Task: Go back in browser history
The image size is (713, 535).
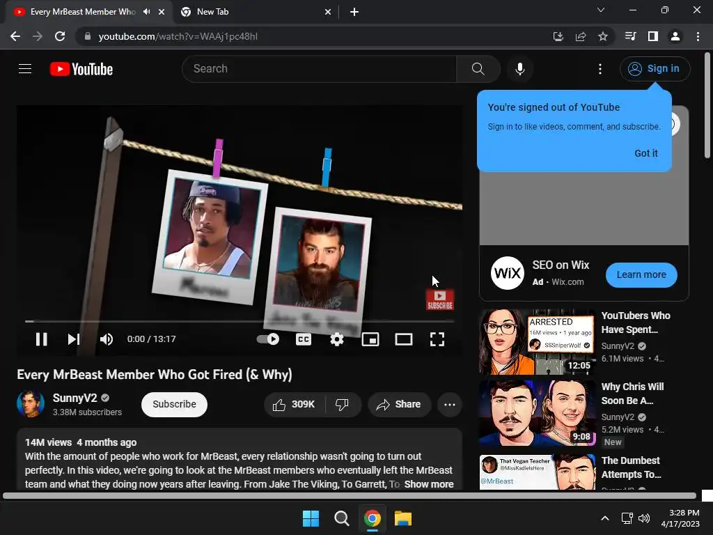Action: 15,36
